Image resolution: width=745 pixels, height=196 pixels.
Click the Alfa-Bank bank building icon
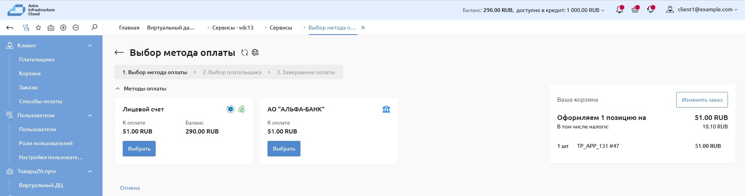386,109
